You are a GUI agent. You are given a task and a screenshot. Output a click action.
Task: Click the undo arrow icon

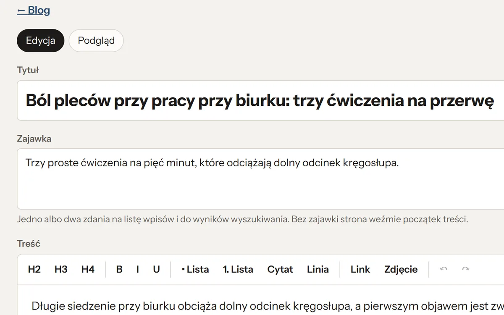click(444, 269)
